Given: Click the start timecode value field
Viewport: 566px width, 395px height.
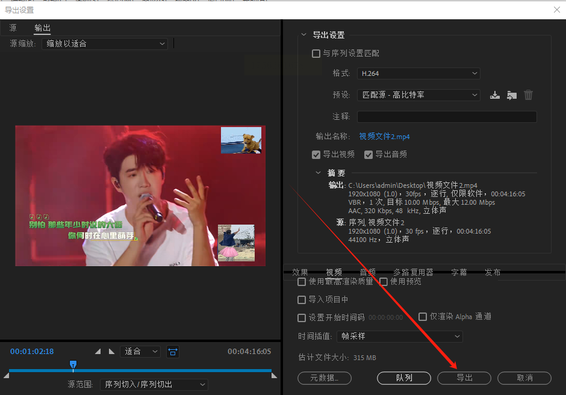Looking at the screenshot, I should pyautogui.click(x=385, y=318).
